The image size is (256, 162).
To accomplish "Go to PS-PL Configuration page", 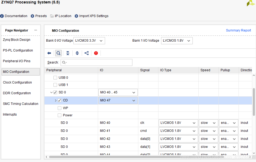I will pyautogui.click(x=18, y=50).
